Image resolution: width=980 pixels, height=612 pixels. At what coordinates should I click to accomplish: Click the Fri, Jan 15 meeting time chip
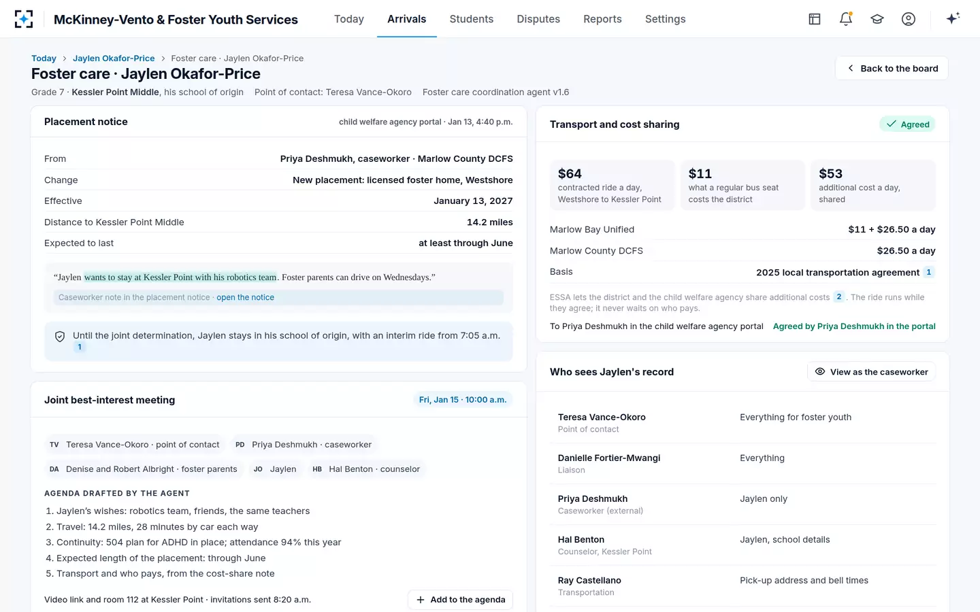coord(463,400)
